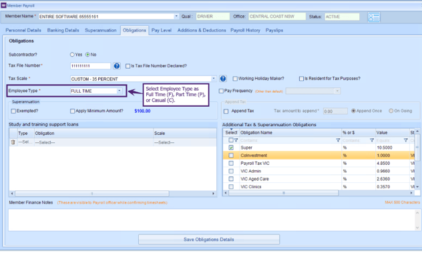
Task: Open the loan Type select cell
Action: [26, 142]
